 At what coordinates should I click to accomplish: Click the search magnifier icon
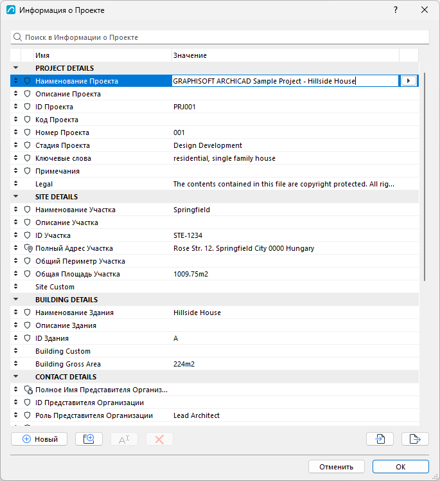tap(18, 37)
